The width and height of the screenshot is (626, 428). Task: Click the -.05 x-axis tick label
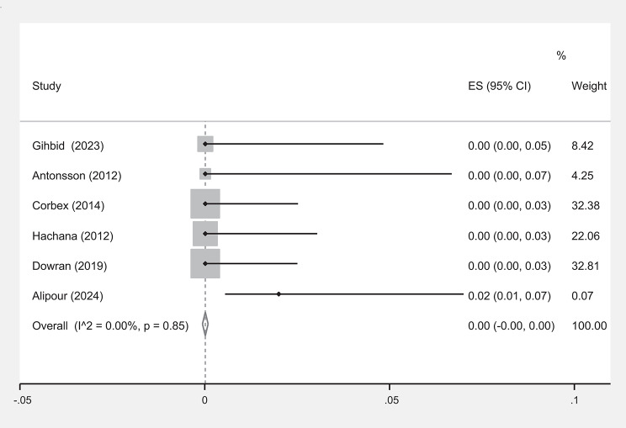point(23,401)
